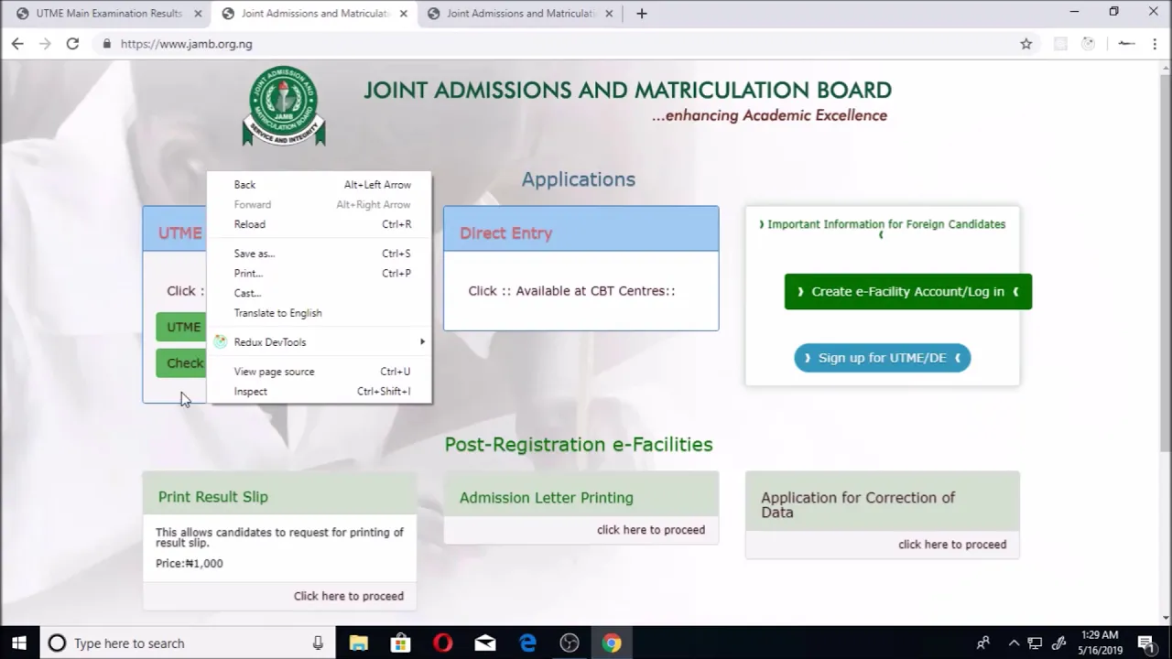
Task: Click the taskbar microphone icon
Action: [x=318, y=643]
